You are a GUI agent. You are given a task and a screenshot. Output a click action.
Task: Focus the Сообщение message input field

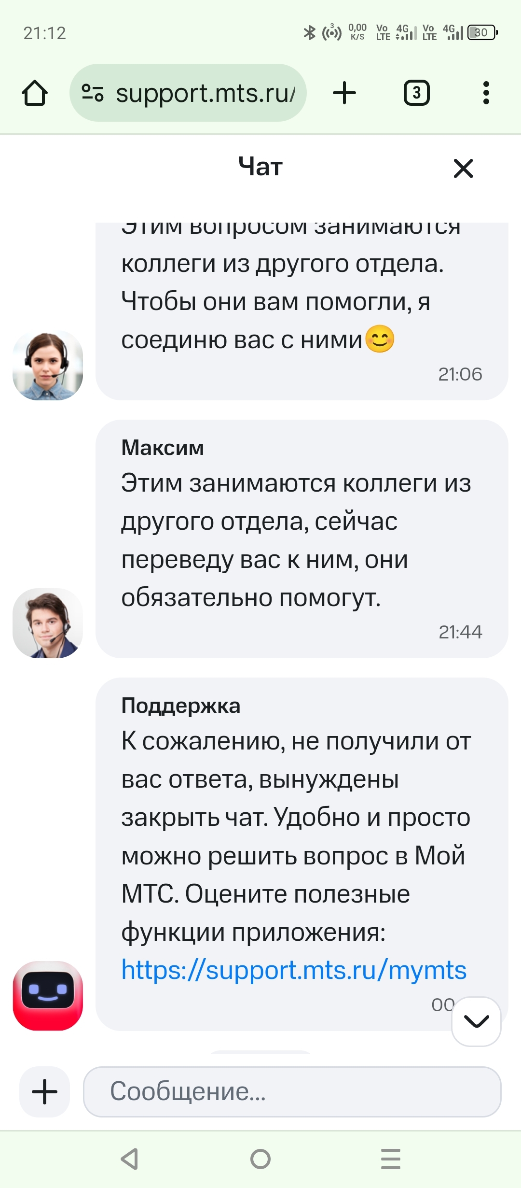(292, 1091)
